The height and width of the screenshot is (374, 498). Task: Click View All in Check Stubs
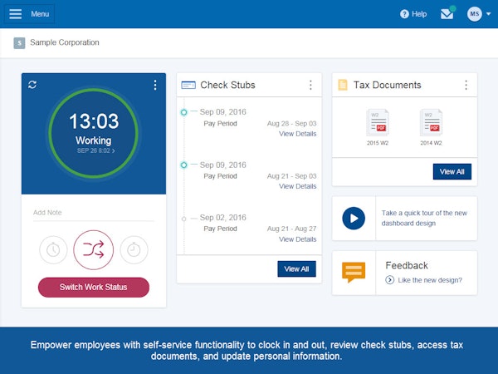point(296,269)
